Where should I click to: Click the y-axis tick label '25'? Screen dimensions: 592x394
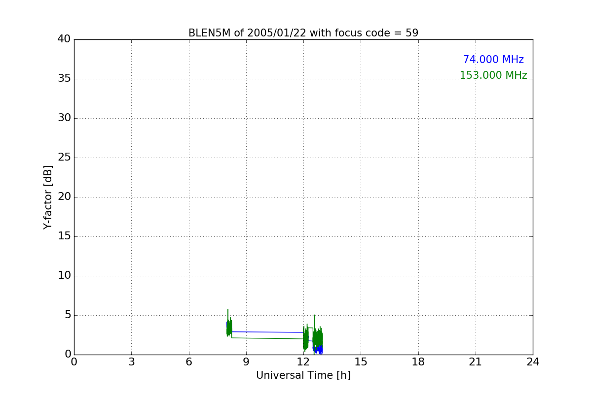click(64, 158)
